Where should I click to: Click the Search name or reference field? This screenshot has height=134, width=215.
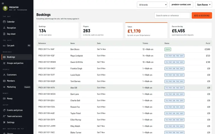pos(172,16)
